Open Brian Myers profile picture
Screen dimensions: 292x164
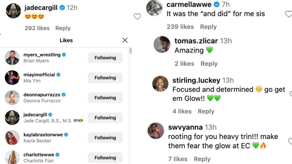[12, 58]
